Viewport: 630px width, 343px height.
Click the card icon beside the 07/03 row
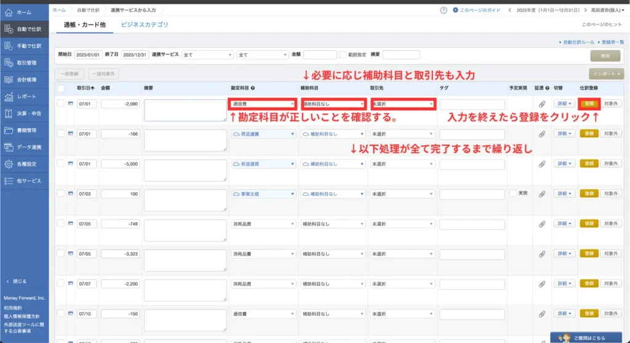coord(70,193)
